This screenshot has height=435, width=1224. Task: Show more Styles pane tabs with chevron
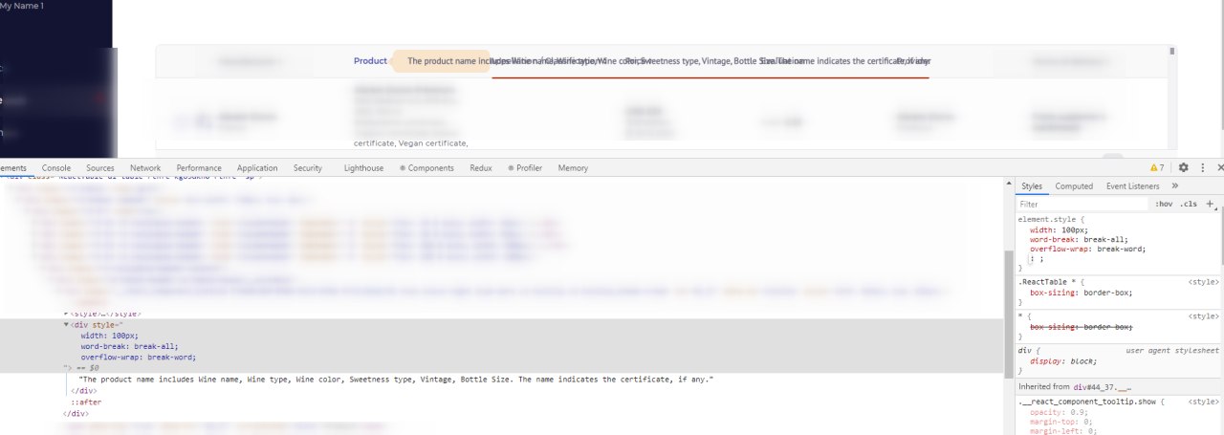click(1174, 186)
